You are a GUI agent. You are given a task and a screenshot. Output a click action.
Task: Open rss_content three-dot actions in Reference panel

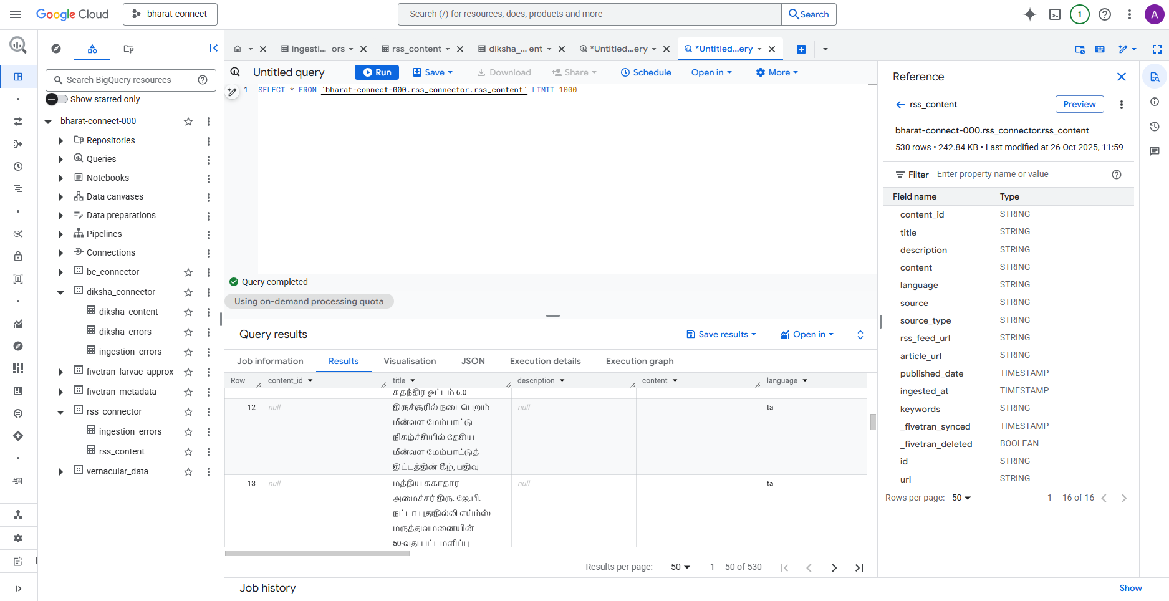(x=1122, y=105)
